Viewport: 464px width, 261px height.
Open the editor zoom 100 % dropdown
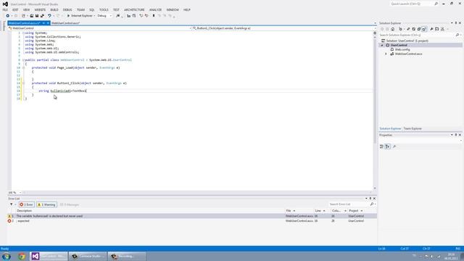20,193
